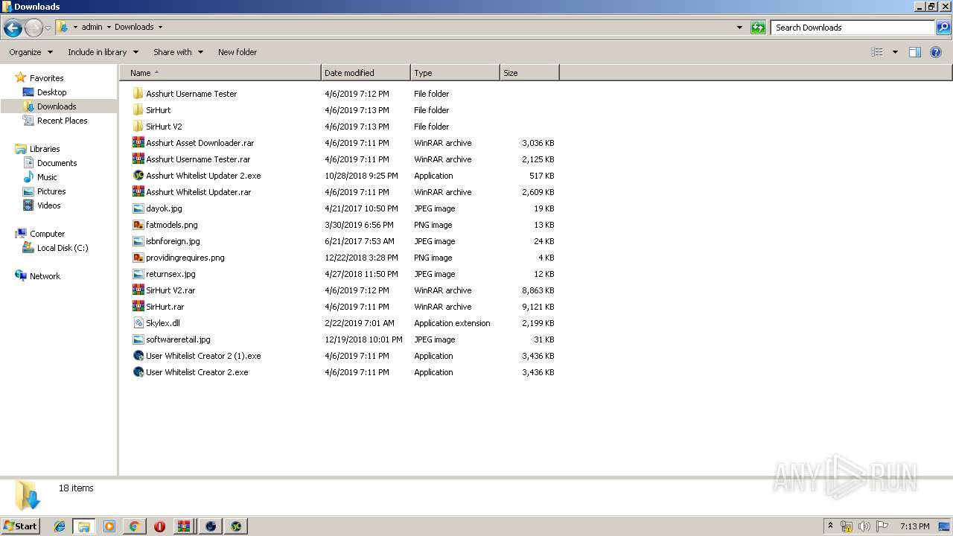Expand the dropdown arrow after admin breadcrumb
Screen dimensions: 953x536
109,27
